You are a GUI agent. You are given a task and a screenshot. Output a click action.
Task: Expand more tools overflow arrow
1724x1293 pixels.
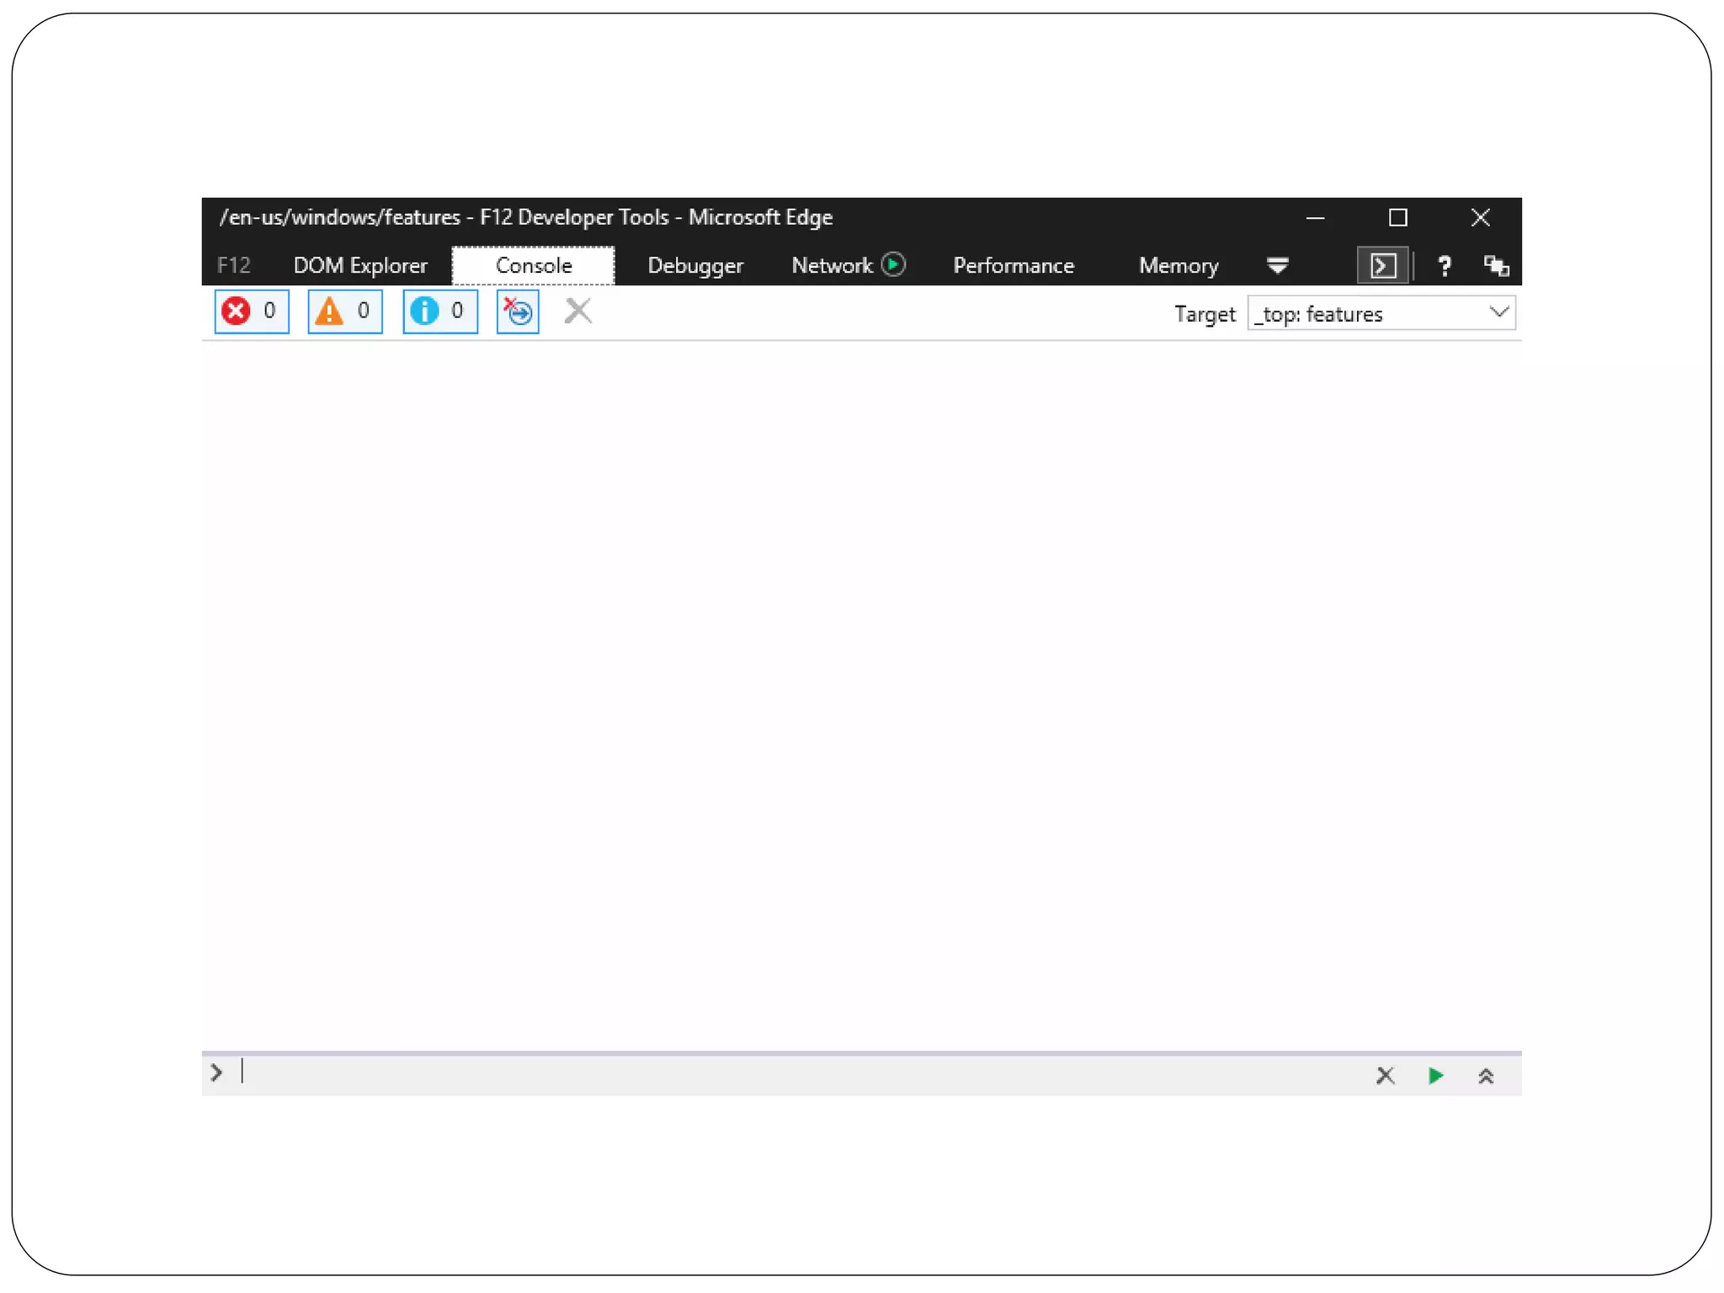[x=1277, y=266]
